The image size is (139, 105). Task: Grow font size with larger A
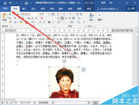[x=40, y=22]
